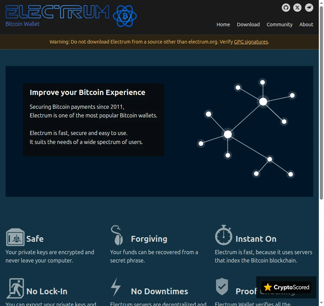
Task: Click the 'Safe' heading
Action: tap(35, 239)
